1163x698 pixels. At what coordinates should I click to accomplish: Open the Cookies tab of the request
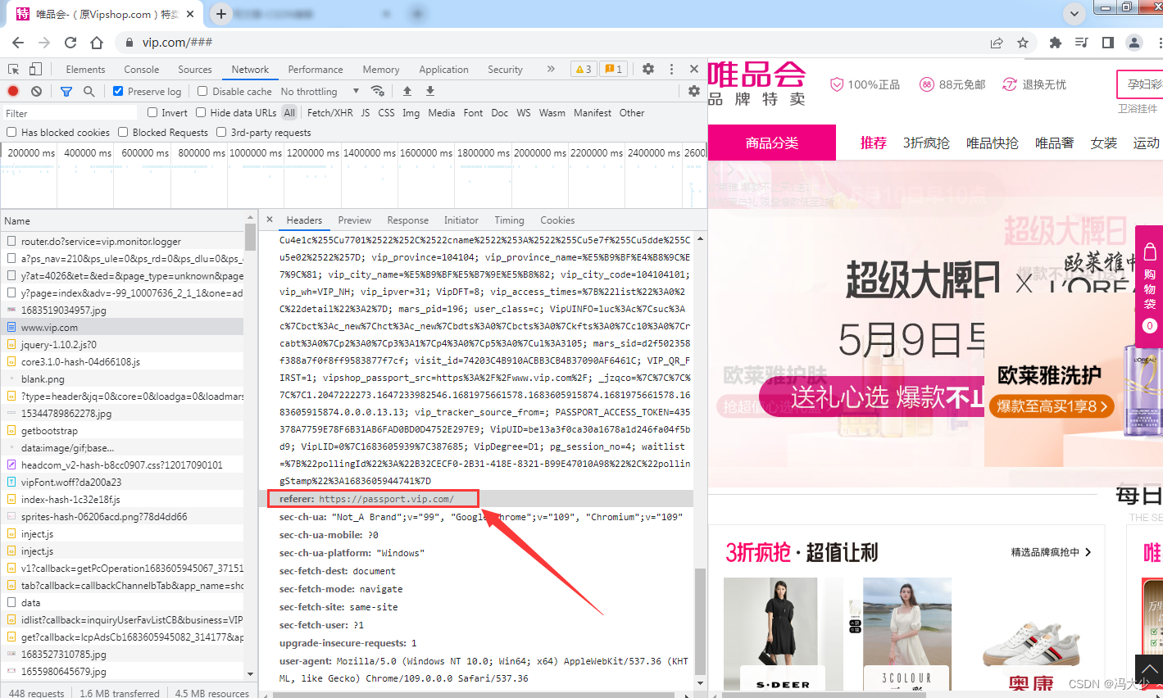[557, 220]
